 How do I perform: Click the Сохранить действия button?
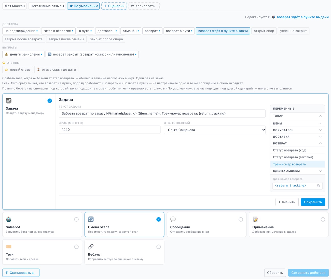[x=308, y=273]
